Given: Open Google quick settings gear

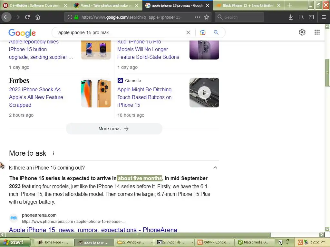Looking at the screenshot, I should [x=302, y=32].
